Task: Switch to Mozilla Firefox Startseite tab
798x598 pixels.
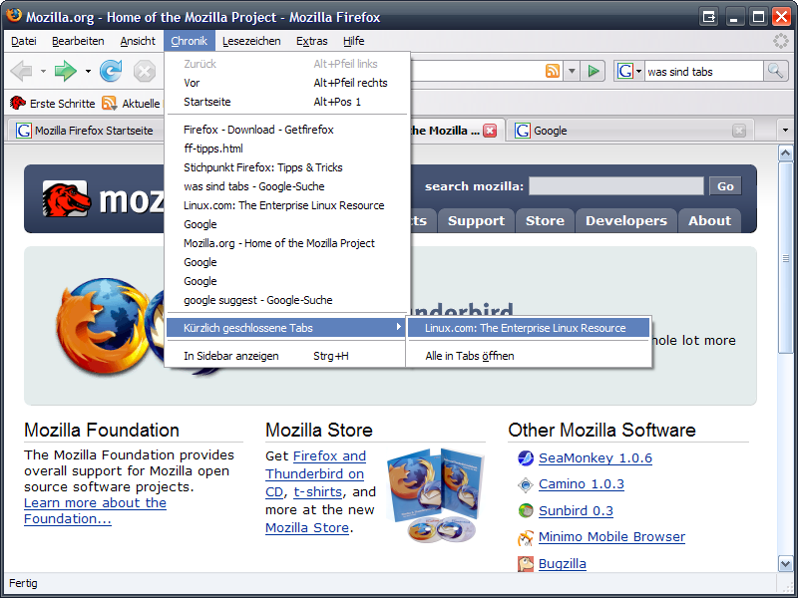Action: click(x=86, y=131)
